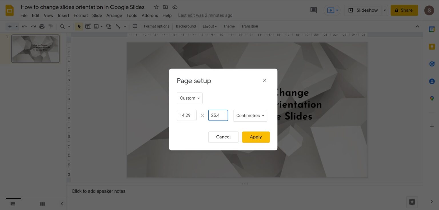This screenshot has height=210, width=439.
Task: Open the last edit history link
Action: pos(205,15)
